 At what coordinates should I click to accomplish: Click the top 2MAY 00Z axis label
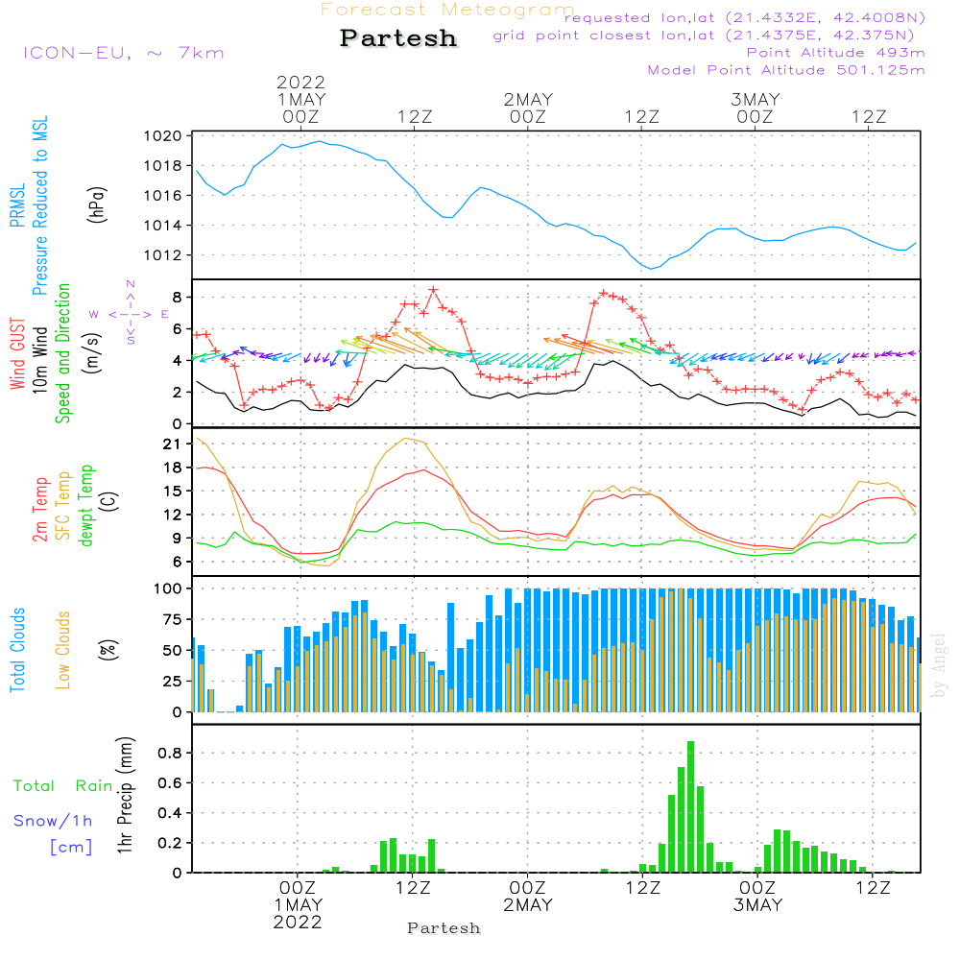528,108
